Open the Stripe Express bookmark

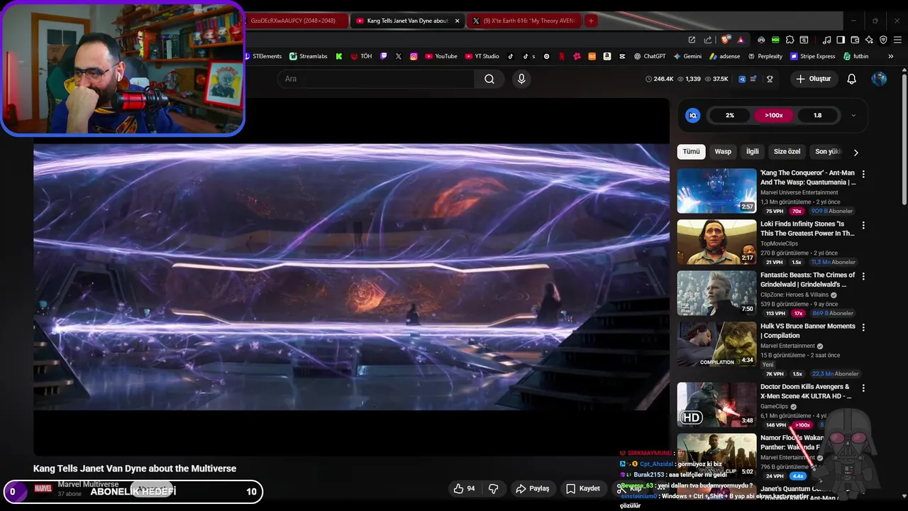coord(813,56)
